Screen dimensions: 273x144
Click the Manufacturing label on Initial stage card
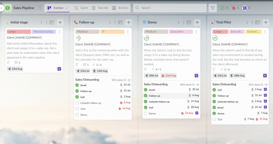tap(44, 32)
